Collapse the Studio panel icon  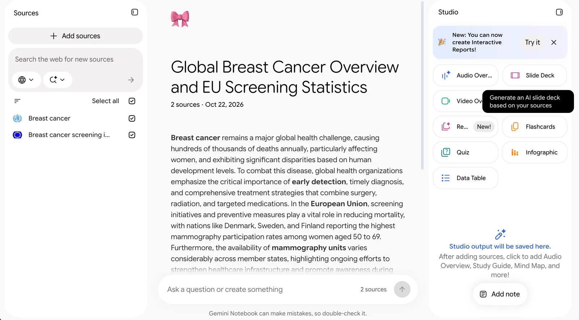pos(559,12)
